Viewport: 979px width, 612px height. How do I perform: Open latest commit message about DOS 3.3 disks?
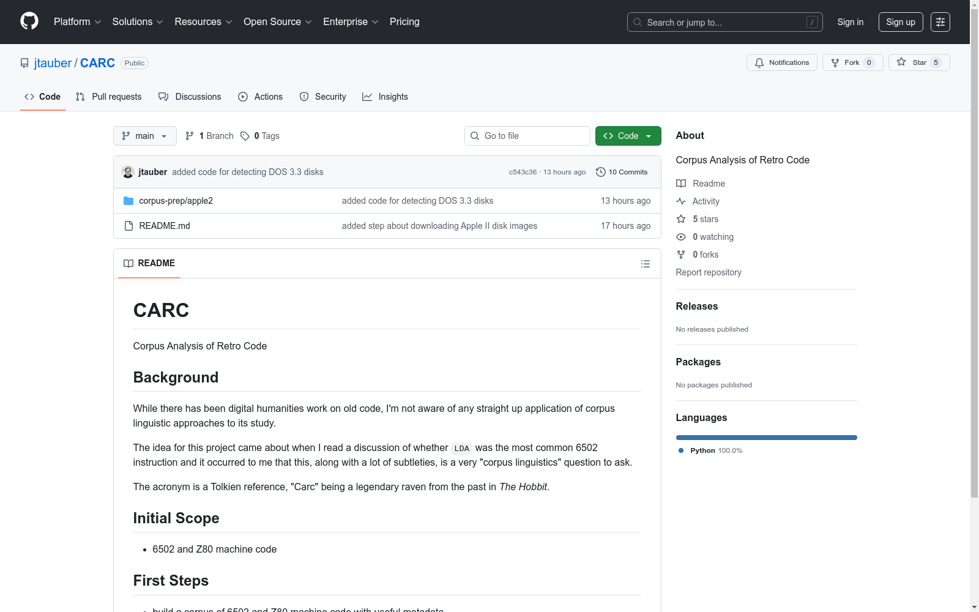pos(248,172)
